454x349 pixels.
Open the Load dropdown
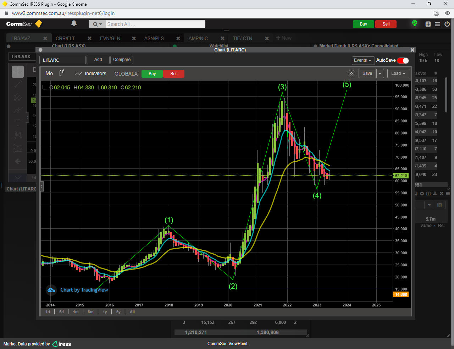[398, 73]
